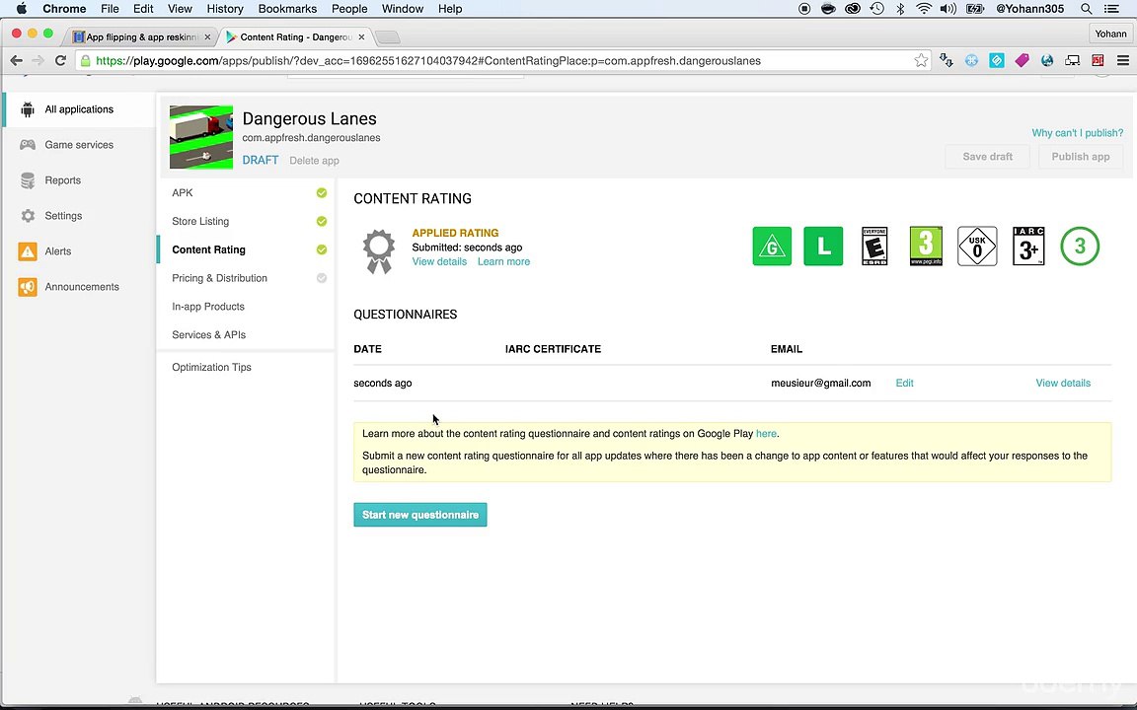
Task: Open Chrome hamburger menu
Action: tap(1122, 61)
